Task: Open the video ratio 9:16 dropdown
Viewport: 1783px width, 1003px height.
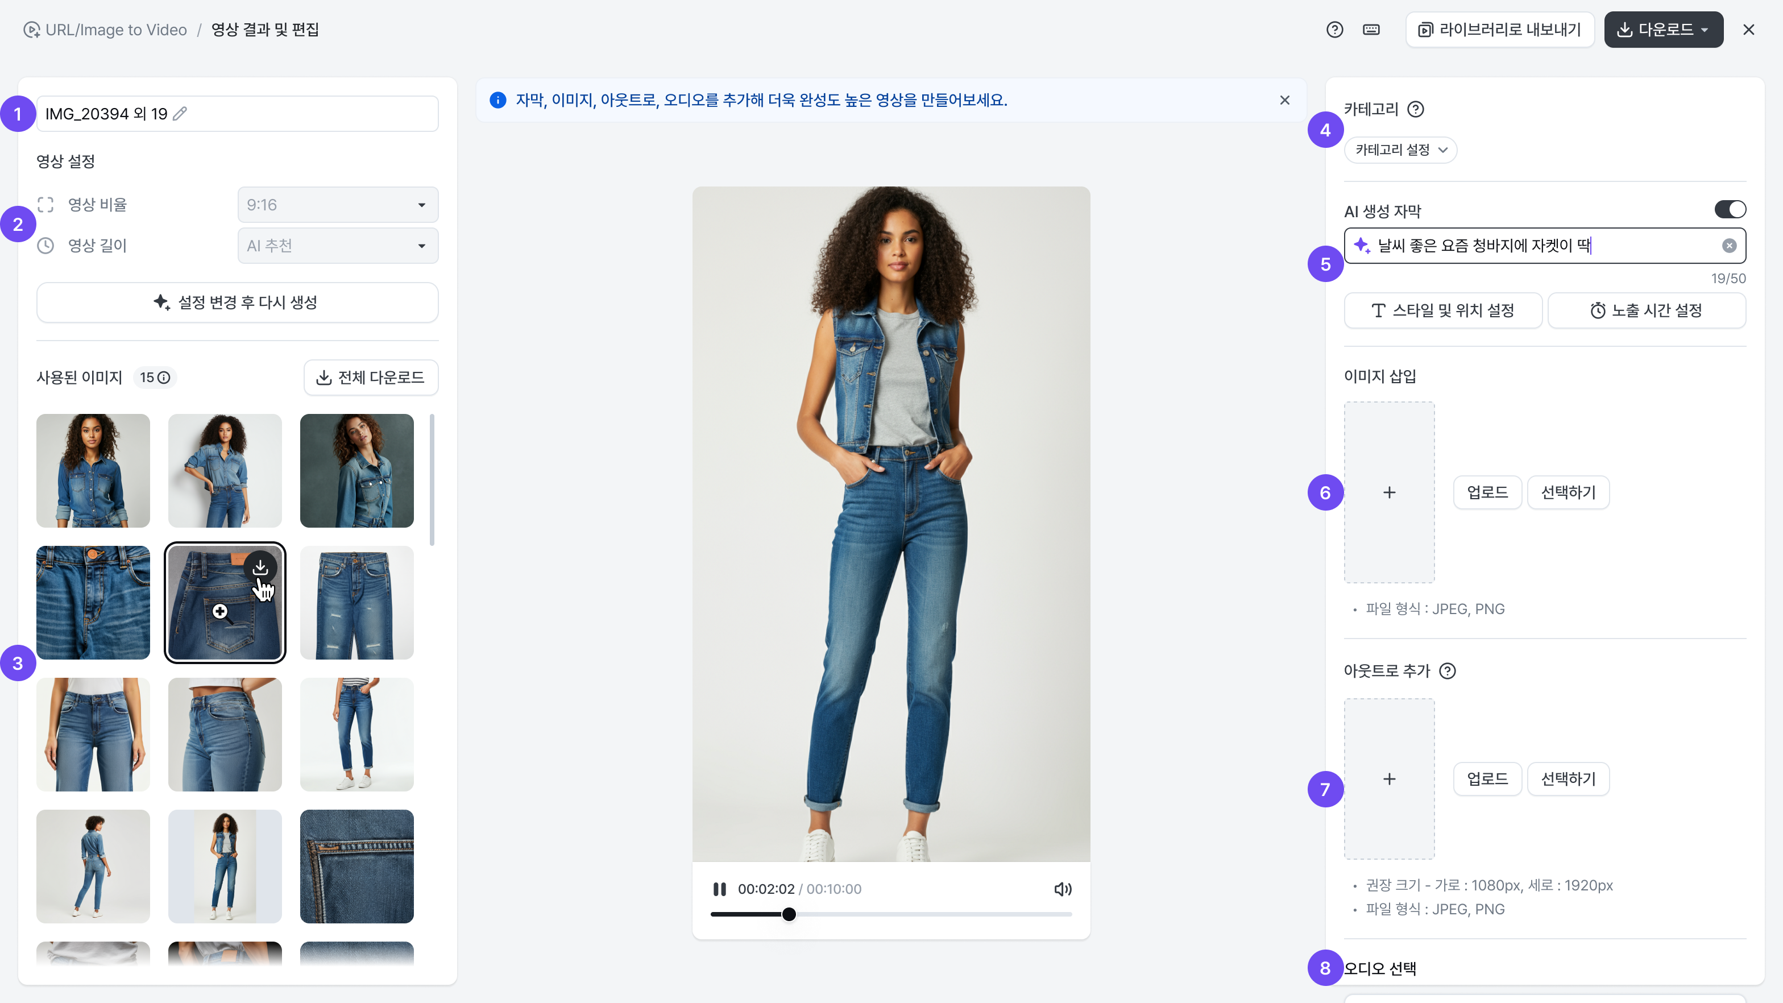Action: click(x=338, y=205)
